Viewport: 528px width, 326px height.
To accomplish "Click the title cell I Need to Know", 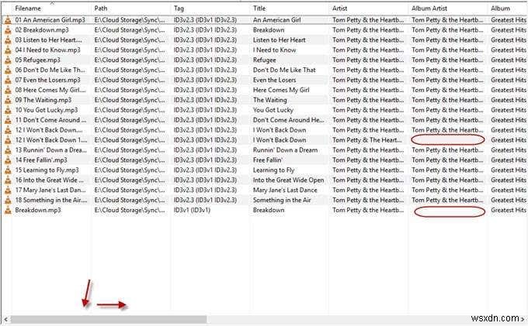I will point(274,50).
